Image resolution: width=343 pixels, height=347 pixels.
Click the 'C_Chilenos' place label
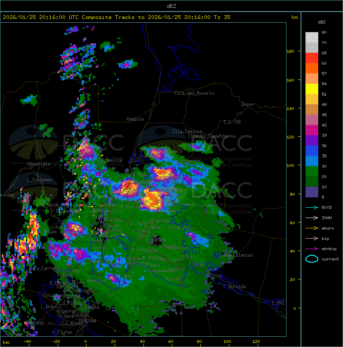[39, 180]
